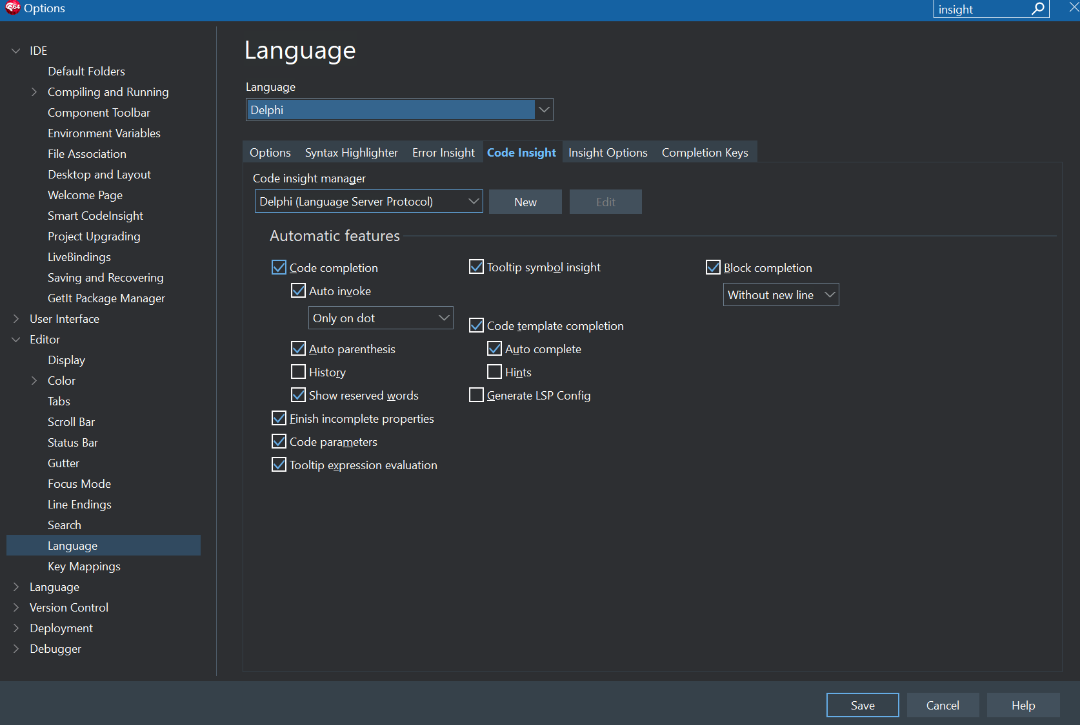
Task: Select File Association in the tree
Action: point(87,154)
